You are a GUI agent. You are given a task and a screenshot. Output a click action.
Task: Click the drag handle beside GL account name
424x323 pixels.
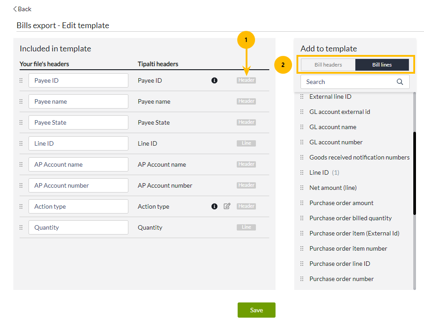[x=302, y=127]
